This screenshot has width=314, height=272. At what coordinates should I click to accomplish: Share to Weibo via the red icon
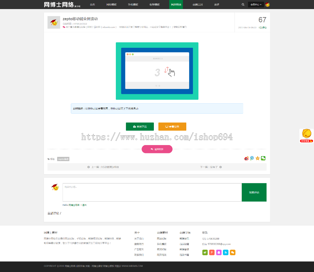pyautogui.click(x=246, y=158)
